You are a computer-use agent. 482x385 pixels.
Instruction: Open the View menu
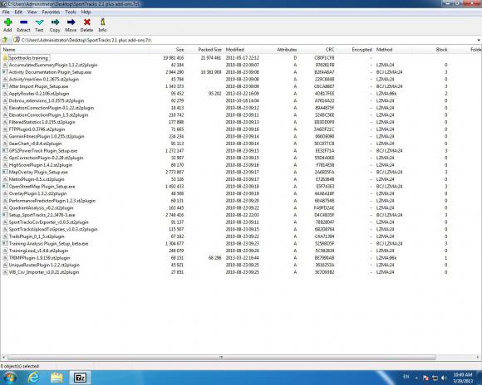[32, 12]
